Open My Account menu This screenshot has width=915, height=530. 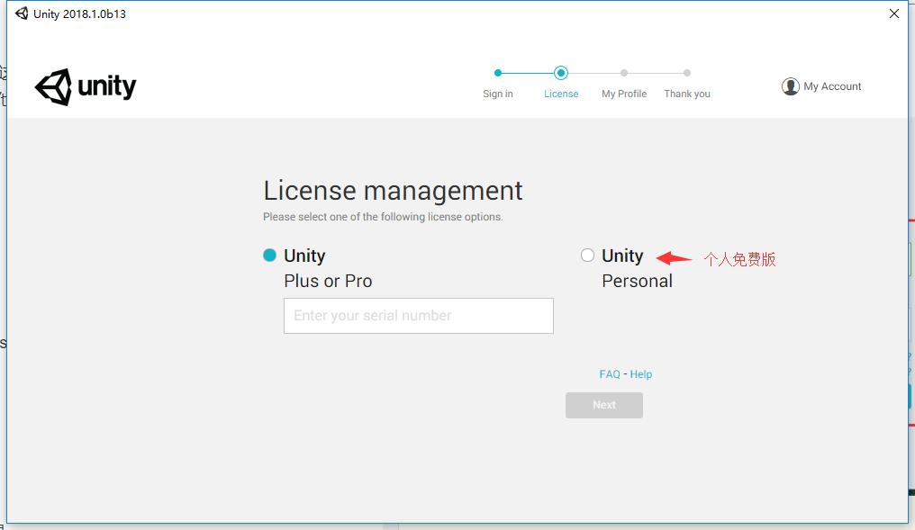(x=821, y=86)
